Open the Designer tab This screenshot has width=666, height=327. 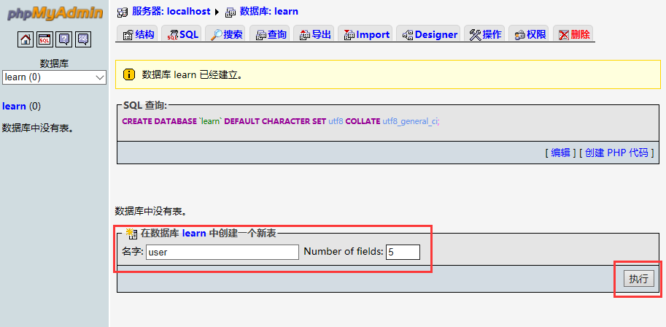tap(429, 34)
